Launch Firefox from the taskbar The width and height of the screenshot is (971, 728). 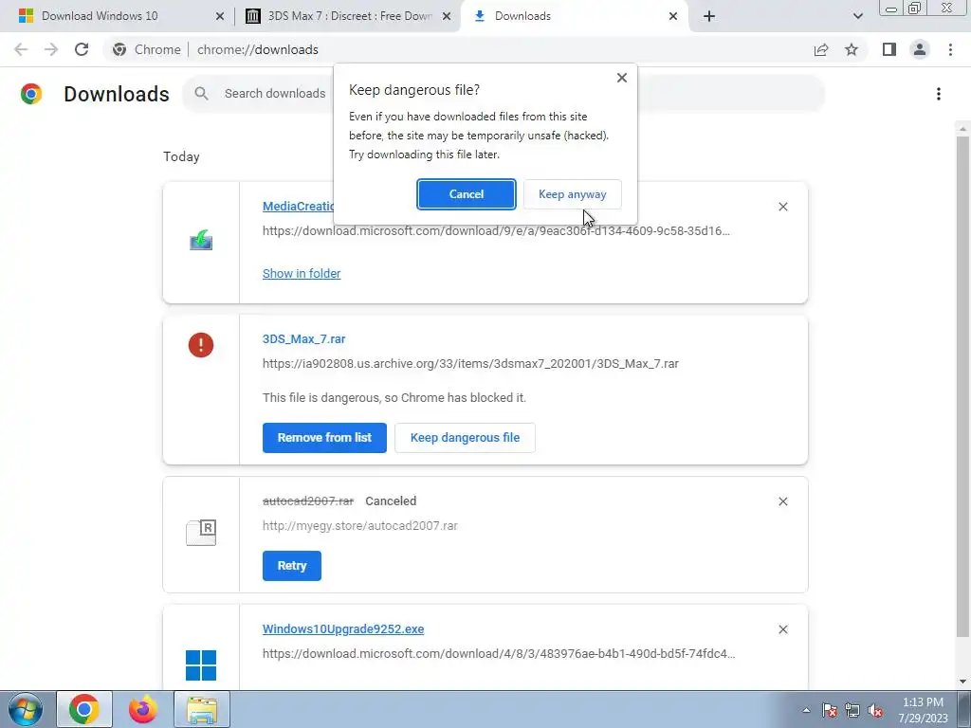(x=143, y=709)
